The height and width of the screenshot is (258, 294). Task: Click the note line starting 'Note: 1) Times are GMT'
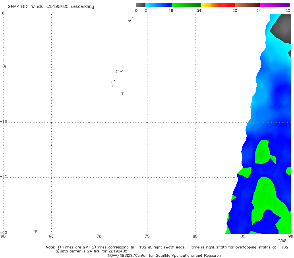click(167, 247)
